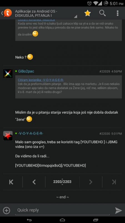Image resolution: width=125 pixels, height=223 pixels.
Task: Open the 2203/2203 page selector
Action: (62, 182)
